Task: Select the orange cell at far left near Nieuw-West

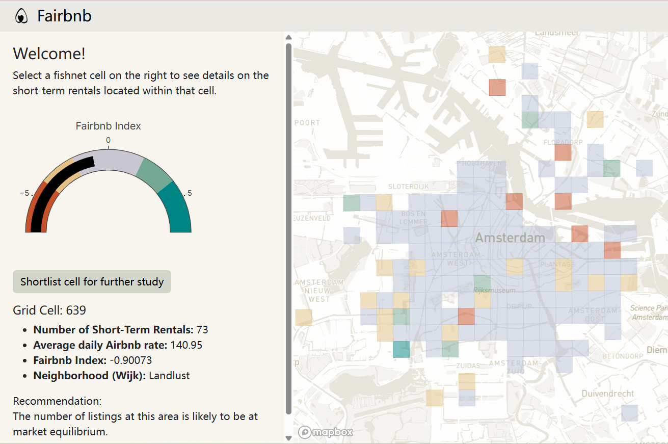Action: pyautogui.click(x=303, y=317)
